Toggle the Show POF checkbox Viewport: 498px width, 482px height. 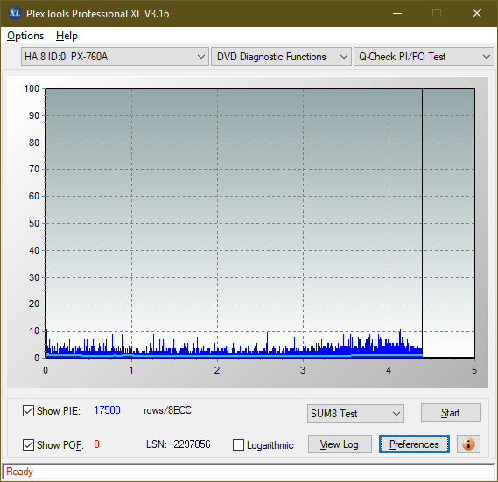pos(29,444)
